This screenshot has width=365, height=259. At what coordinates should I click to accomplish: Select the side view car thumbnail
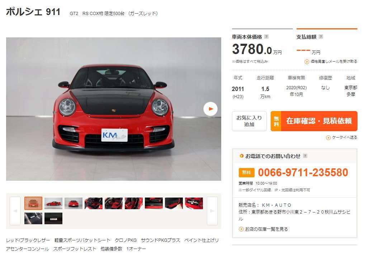click(x=53, y=203)
